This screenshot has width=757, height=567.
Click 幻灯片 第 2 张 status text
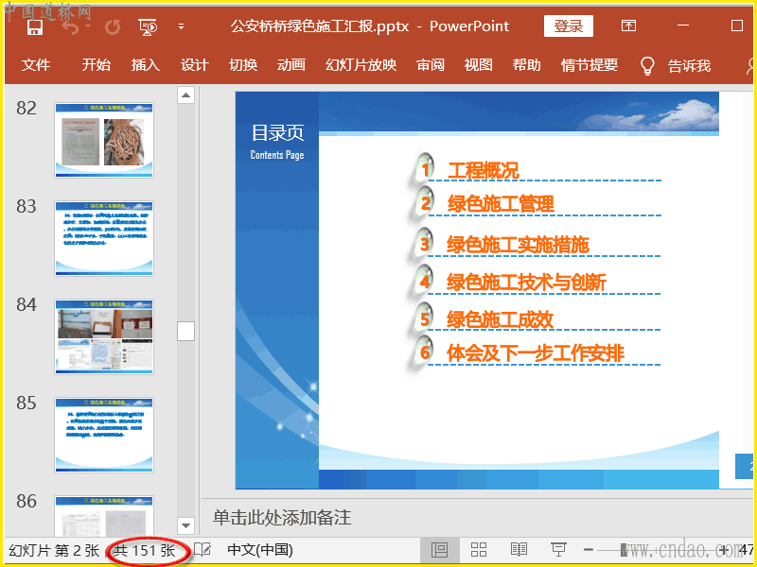[x=54, y=550]
